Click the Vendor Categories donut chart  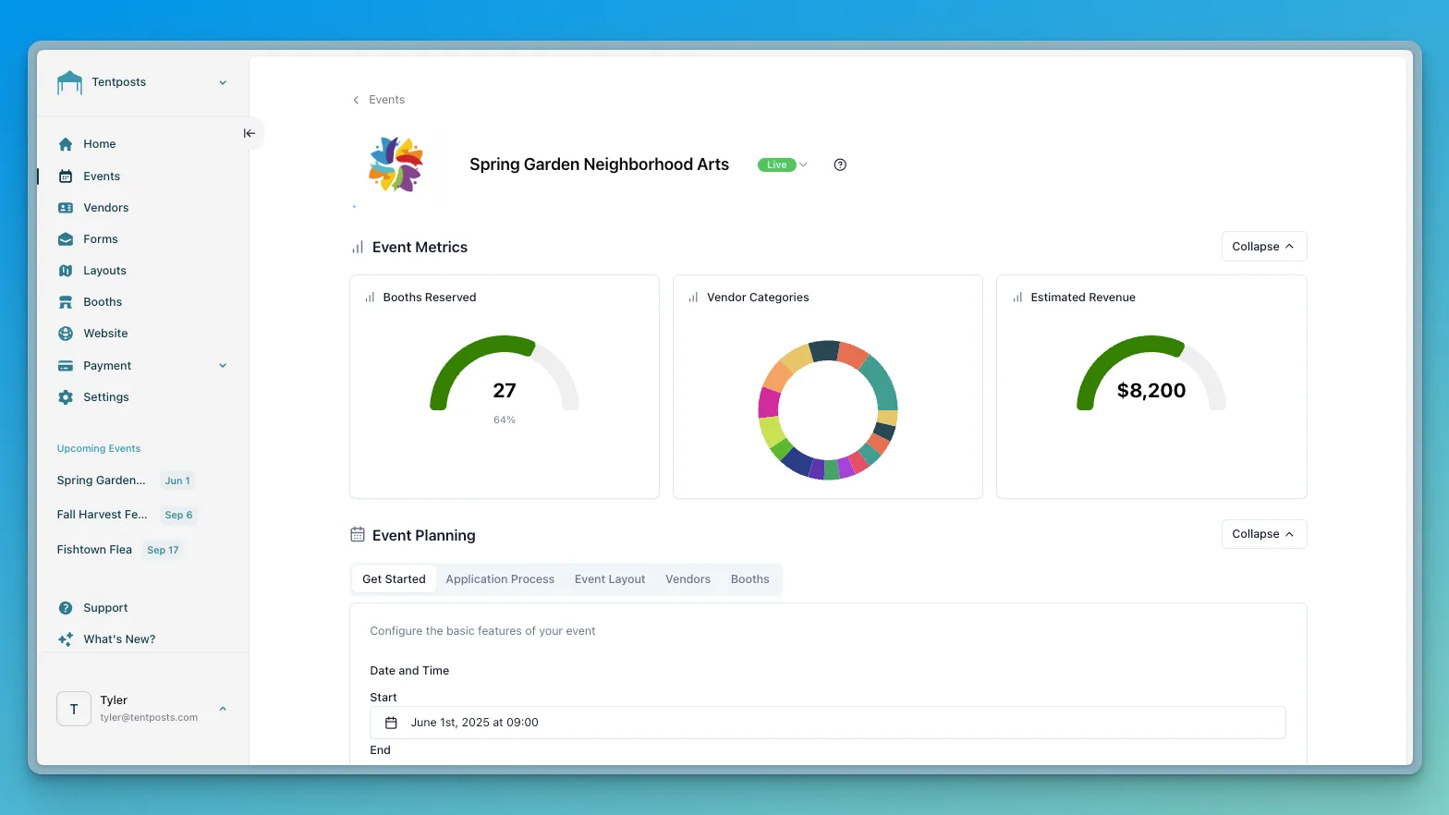(827, 409)
